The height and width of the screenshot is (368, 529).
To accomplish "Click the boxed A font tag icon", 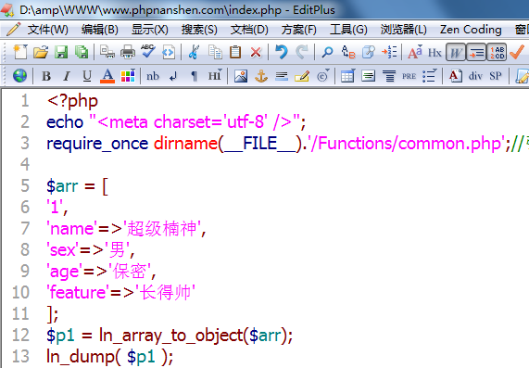I will [x=456, y=76].
